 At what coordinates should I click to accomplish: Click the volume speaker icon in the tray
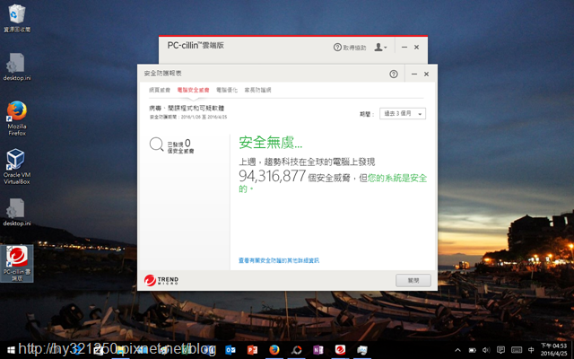pos(486,350)
